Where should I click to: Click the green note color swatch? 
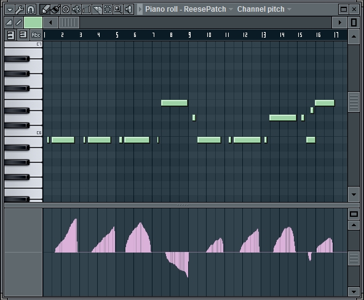(33, 23)
